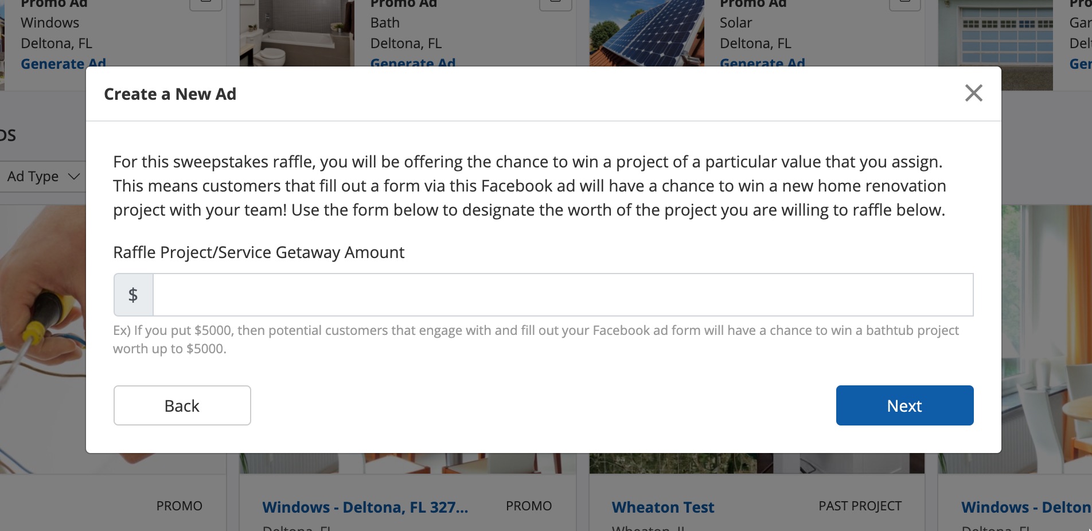Open the Wheaton Test ad
The image size is (1092, 531).
(662, 507)
